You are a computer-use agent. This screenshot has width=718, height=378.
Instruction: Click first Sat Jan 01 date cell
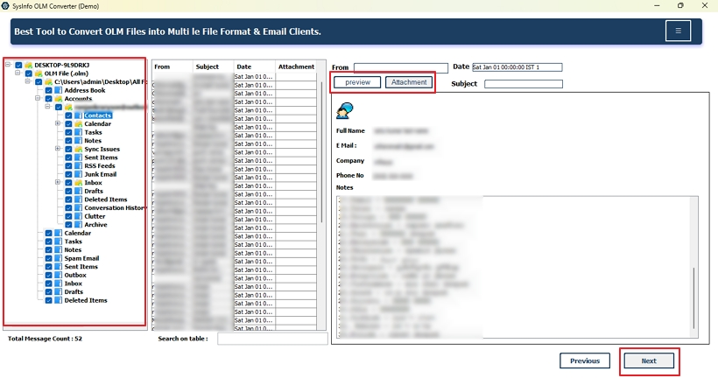(254, 76)
